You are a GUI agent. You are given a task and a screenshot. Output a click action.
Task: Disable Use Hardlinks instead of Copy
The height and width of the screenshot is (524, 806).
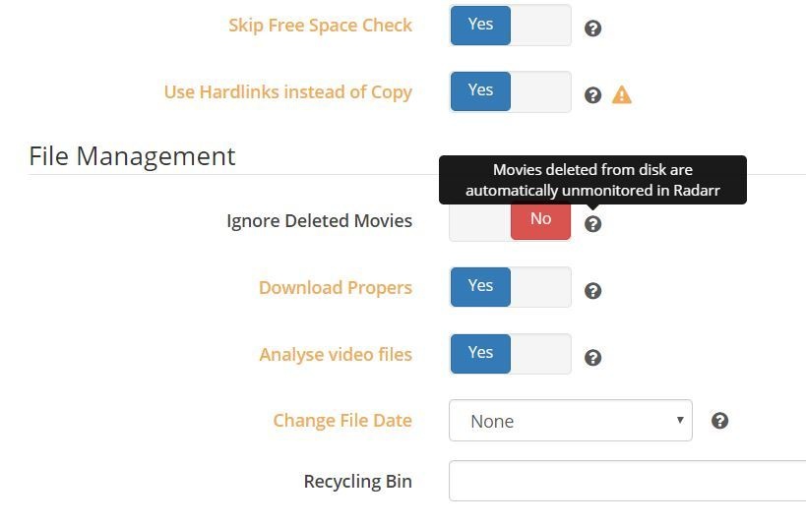[x=510, y=91]
